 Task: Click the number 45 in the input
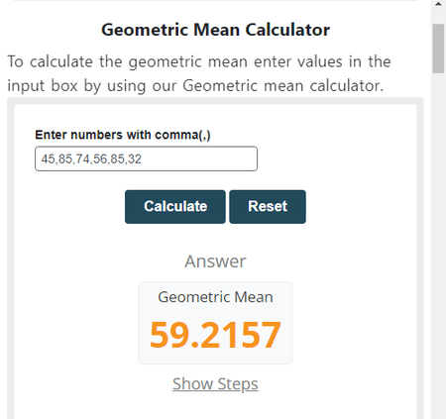[48, 159]
